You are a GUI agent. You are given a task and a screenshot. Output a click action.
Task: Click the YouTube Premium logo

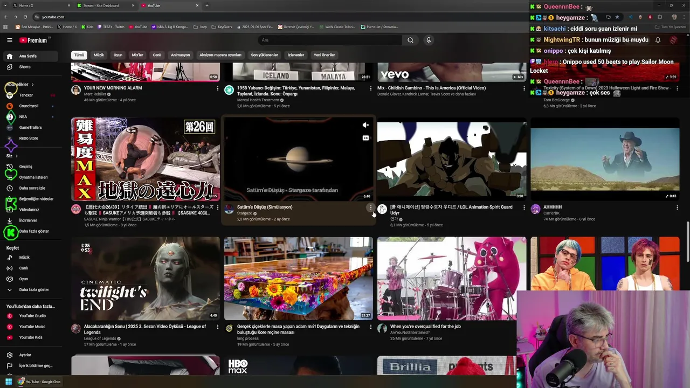click(x=33, y=40)
